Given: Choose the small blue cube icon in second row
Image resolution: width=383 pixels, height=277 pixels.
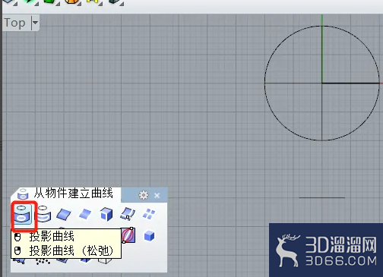Looking at the screenshot, I should pos(149,236).
